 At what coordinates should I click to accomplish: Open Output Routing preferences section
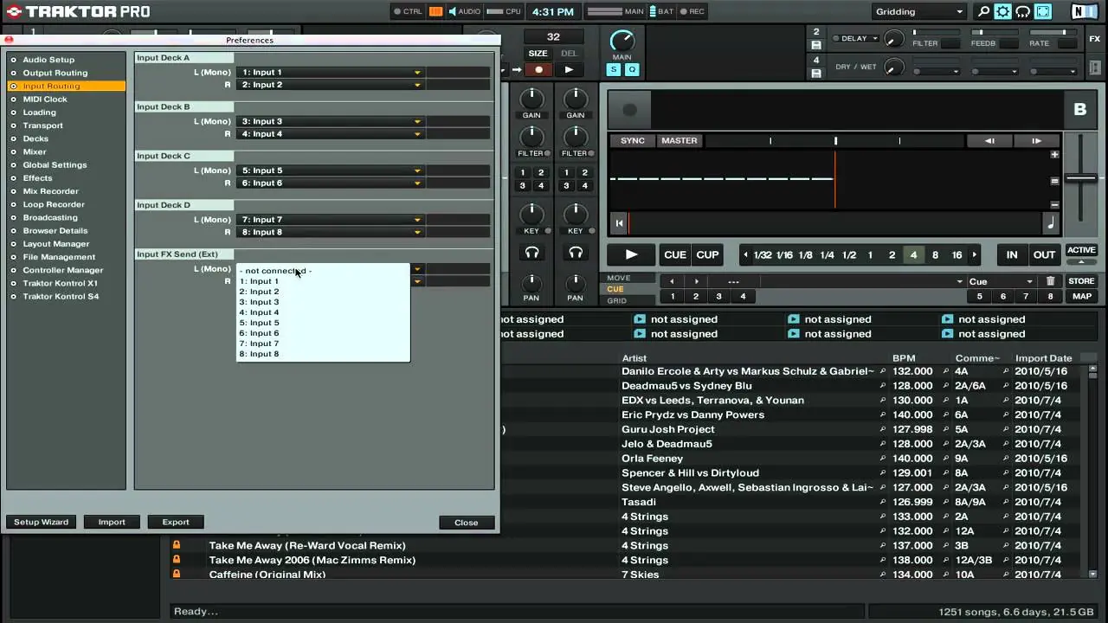tap(55, 73)
